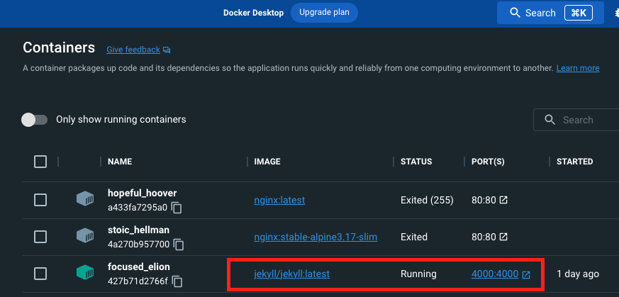Click the Upgrade plan button
Image resolution: width=619 pixels, height=297 pixels.
[x=324, y=13]
